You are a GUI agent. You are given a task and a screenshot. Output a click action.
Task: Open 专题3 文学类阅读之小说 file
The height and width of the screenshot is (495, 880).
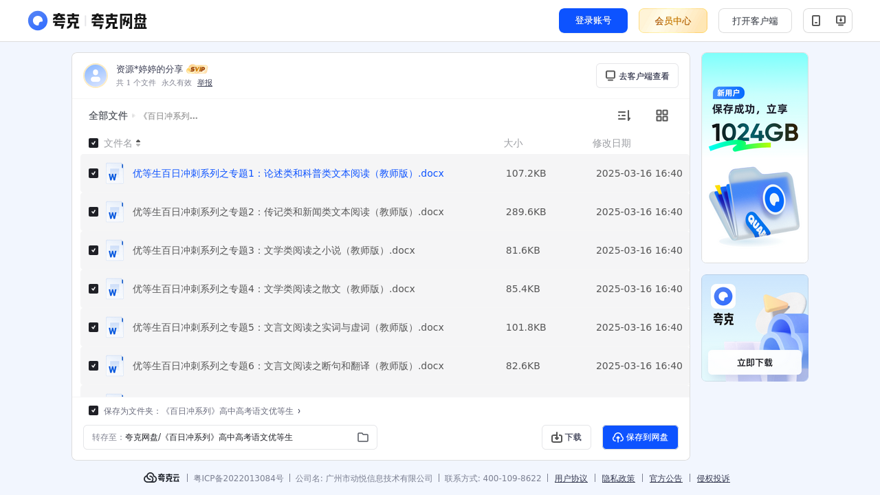[x=274, y=250]
